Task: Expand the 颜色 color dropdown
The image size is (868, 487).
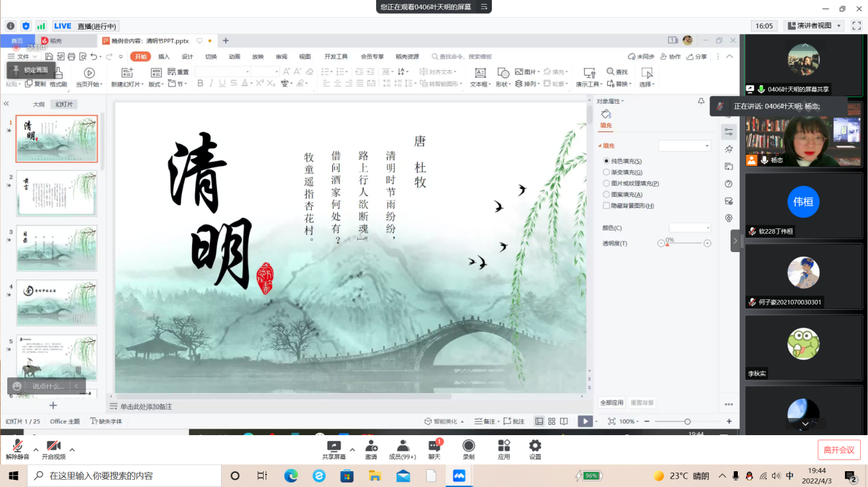Action: [x=690, y=228]
